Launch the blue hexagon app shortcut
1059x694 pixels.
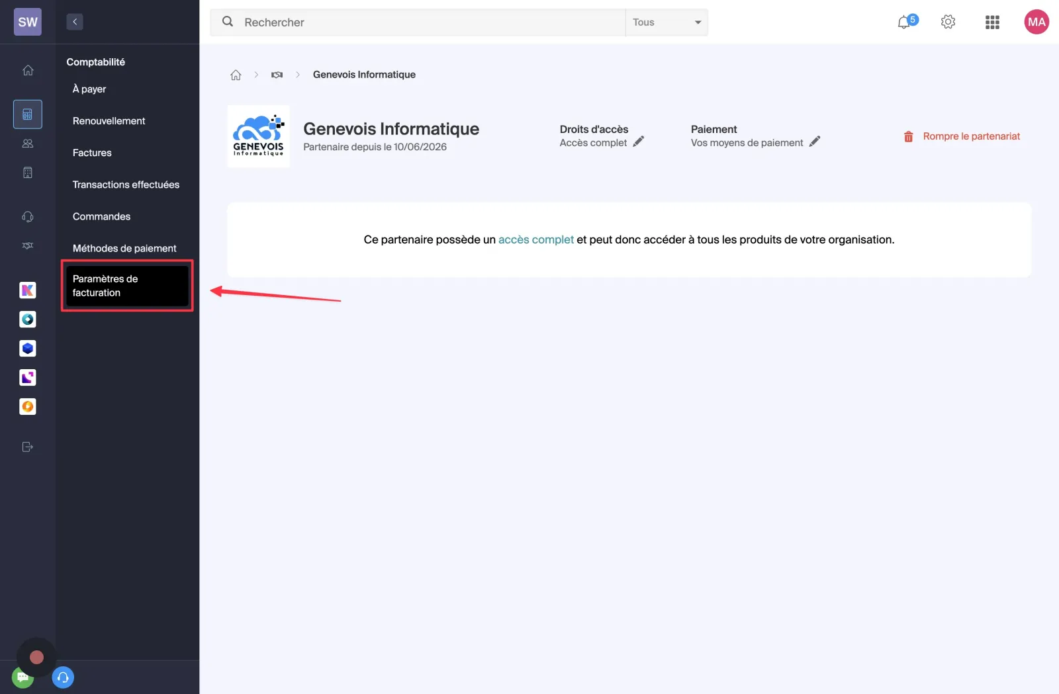(28, 349)
